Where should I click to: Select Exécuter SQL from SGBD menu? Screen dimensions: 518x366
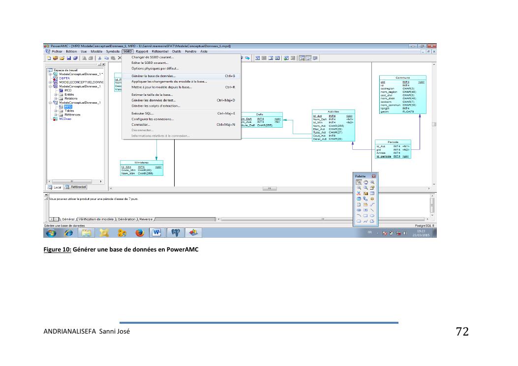coord(143,113)
